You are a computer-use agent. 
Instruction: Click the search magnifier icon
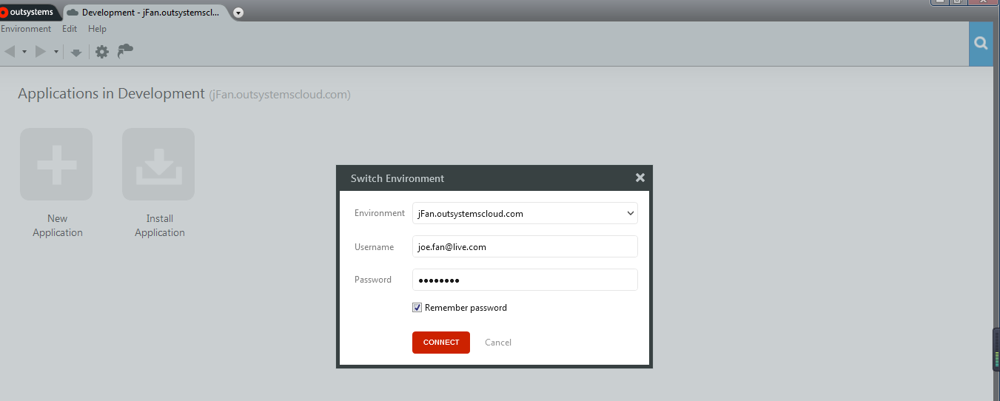pyautogui.click(x=981, y=44)
